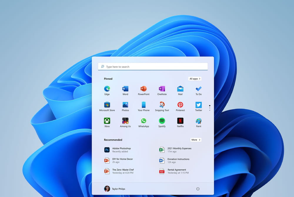Show More recommended items
294x197 pixels.
(x=196, y=140)
